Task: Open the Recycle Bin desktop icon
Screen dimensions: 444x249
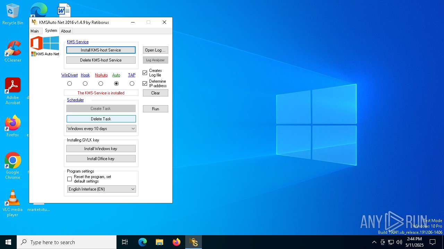Action: coord(13,15)
